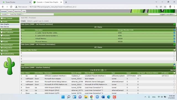Open the Logged in as admin menu

point(167,14)
